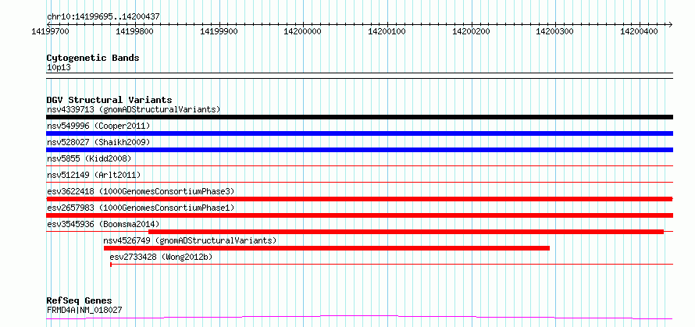The width and height of the screenshot is (695, 327).
Task: Click the 10p13 band bar
Action: (359, 76)
